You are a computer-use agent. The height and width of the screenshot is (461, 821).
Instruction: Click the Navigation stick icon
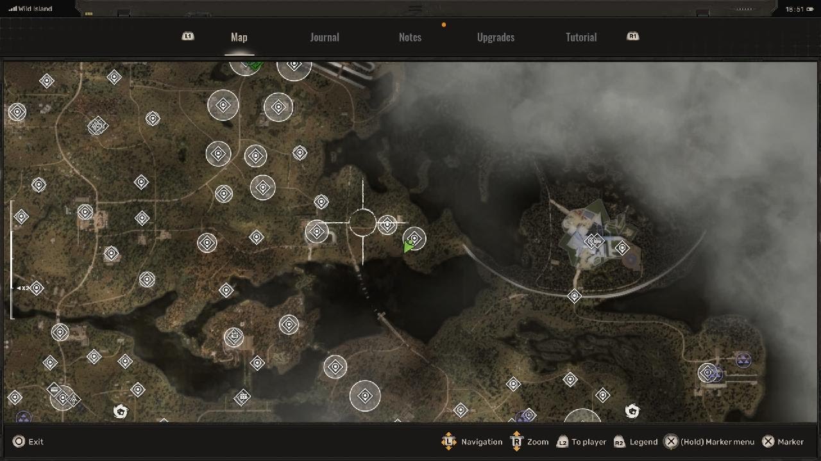[x=449, y=441]
